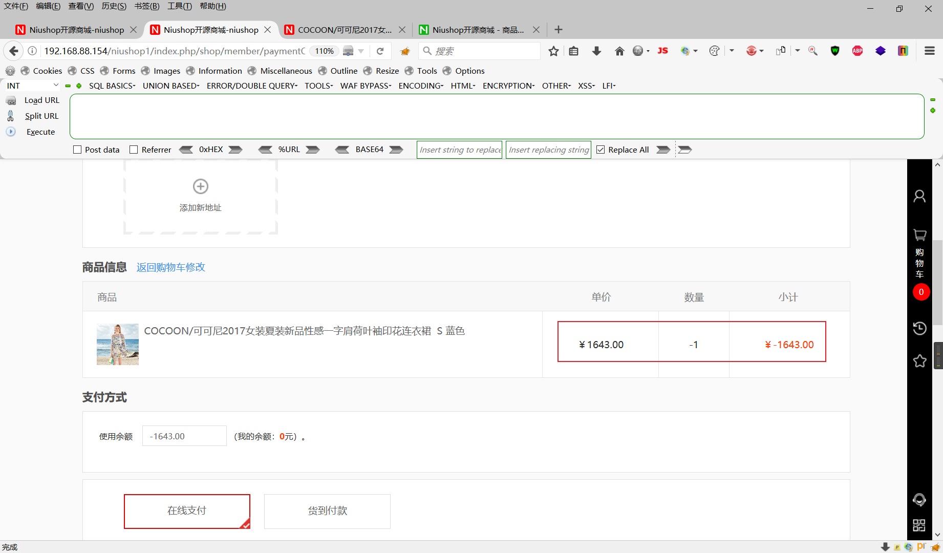Select 在线支付 payment option
Viewport: 943px width, 553px height.
coord(187,511)
